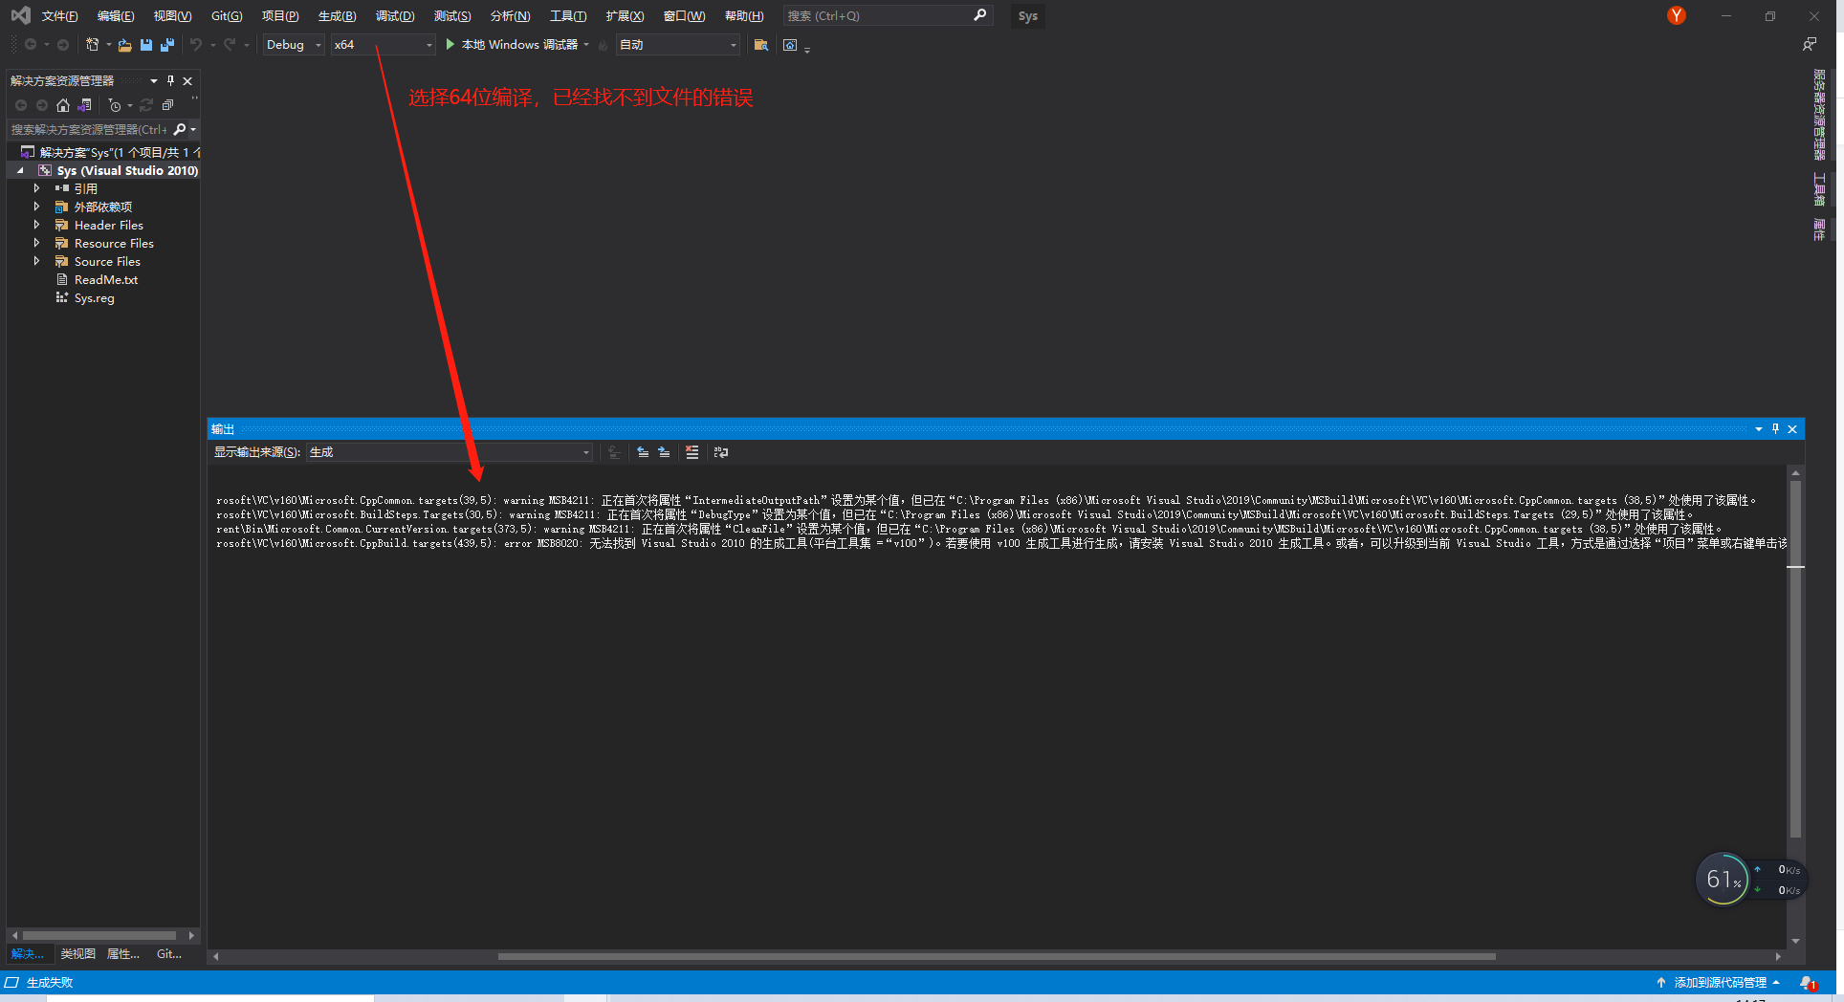Viewport: 1844px width, 1002px height.
Task: Go to previous message in output
Action: pos(643,452)
